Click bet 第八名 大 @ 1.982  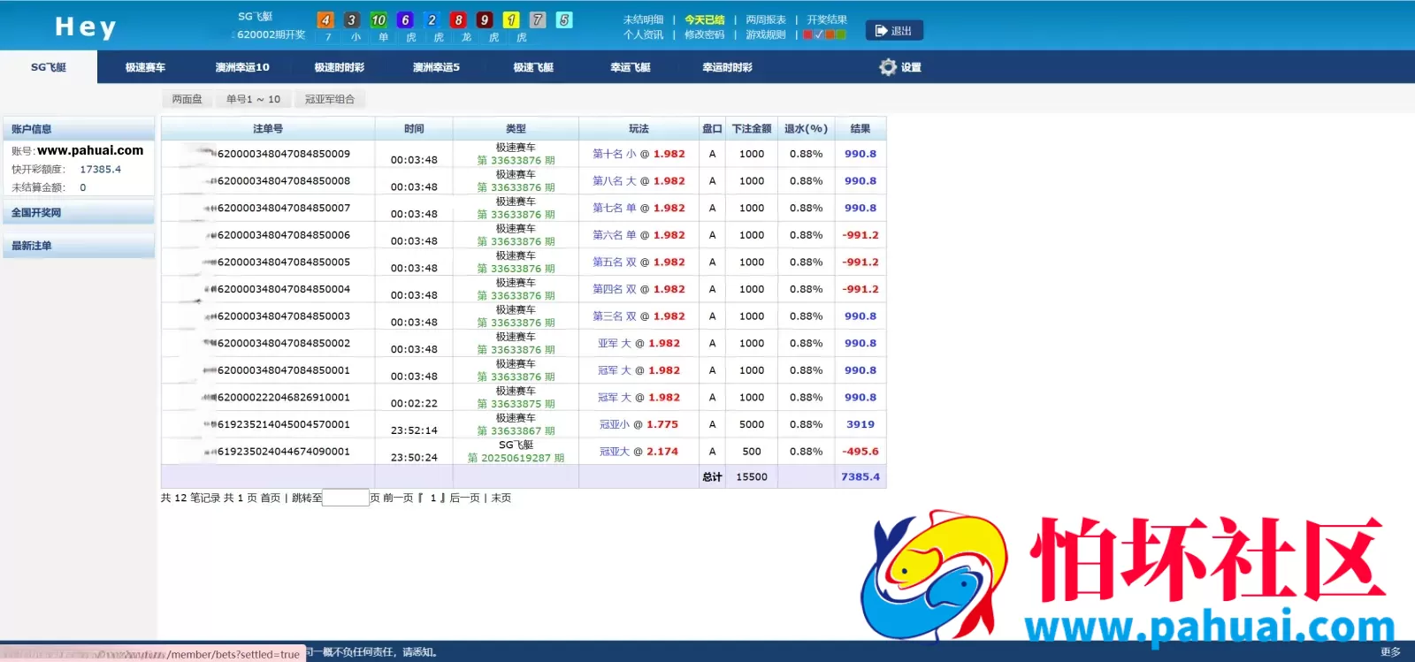(639, 181)
